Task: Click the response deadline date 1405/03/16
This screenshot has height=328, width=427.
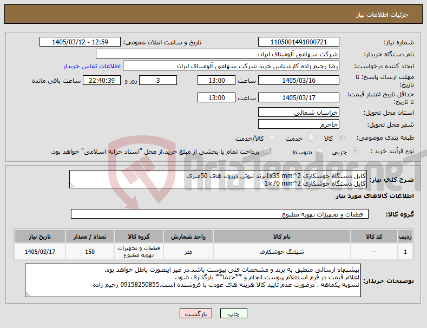Action: click(x=298, y=80)
